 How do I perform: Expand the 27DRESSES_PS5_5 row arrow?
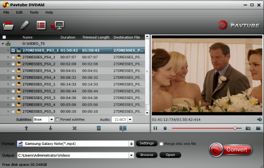click(x=8, y=111)
